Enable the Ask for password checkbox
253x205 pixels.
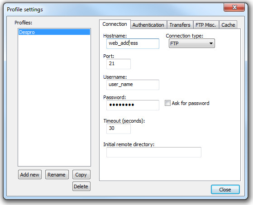coord(167,103)
